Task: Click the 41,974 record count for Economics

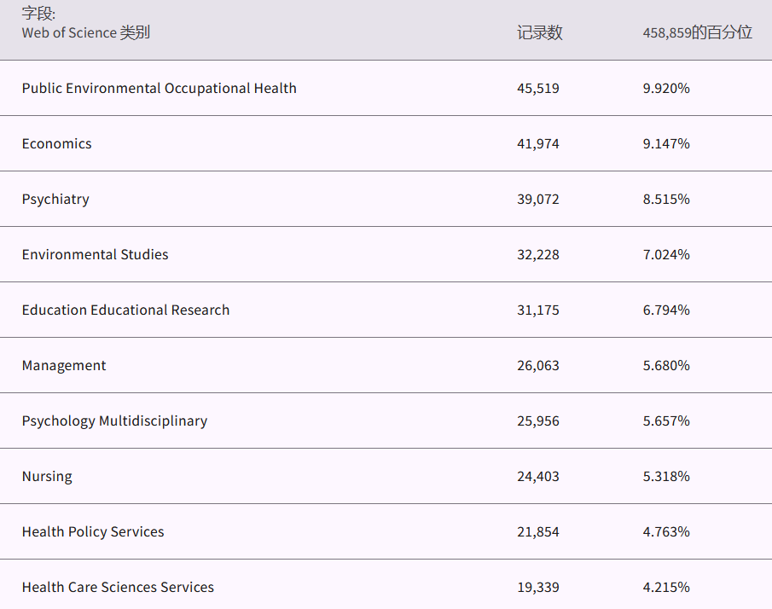Action: click(538, 143)
